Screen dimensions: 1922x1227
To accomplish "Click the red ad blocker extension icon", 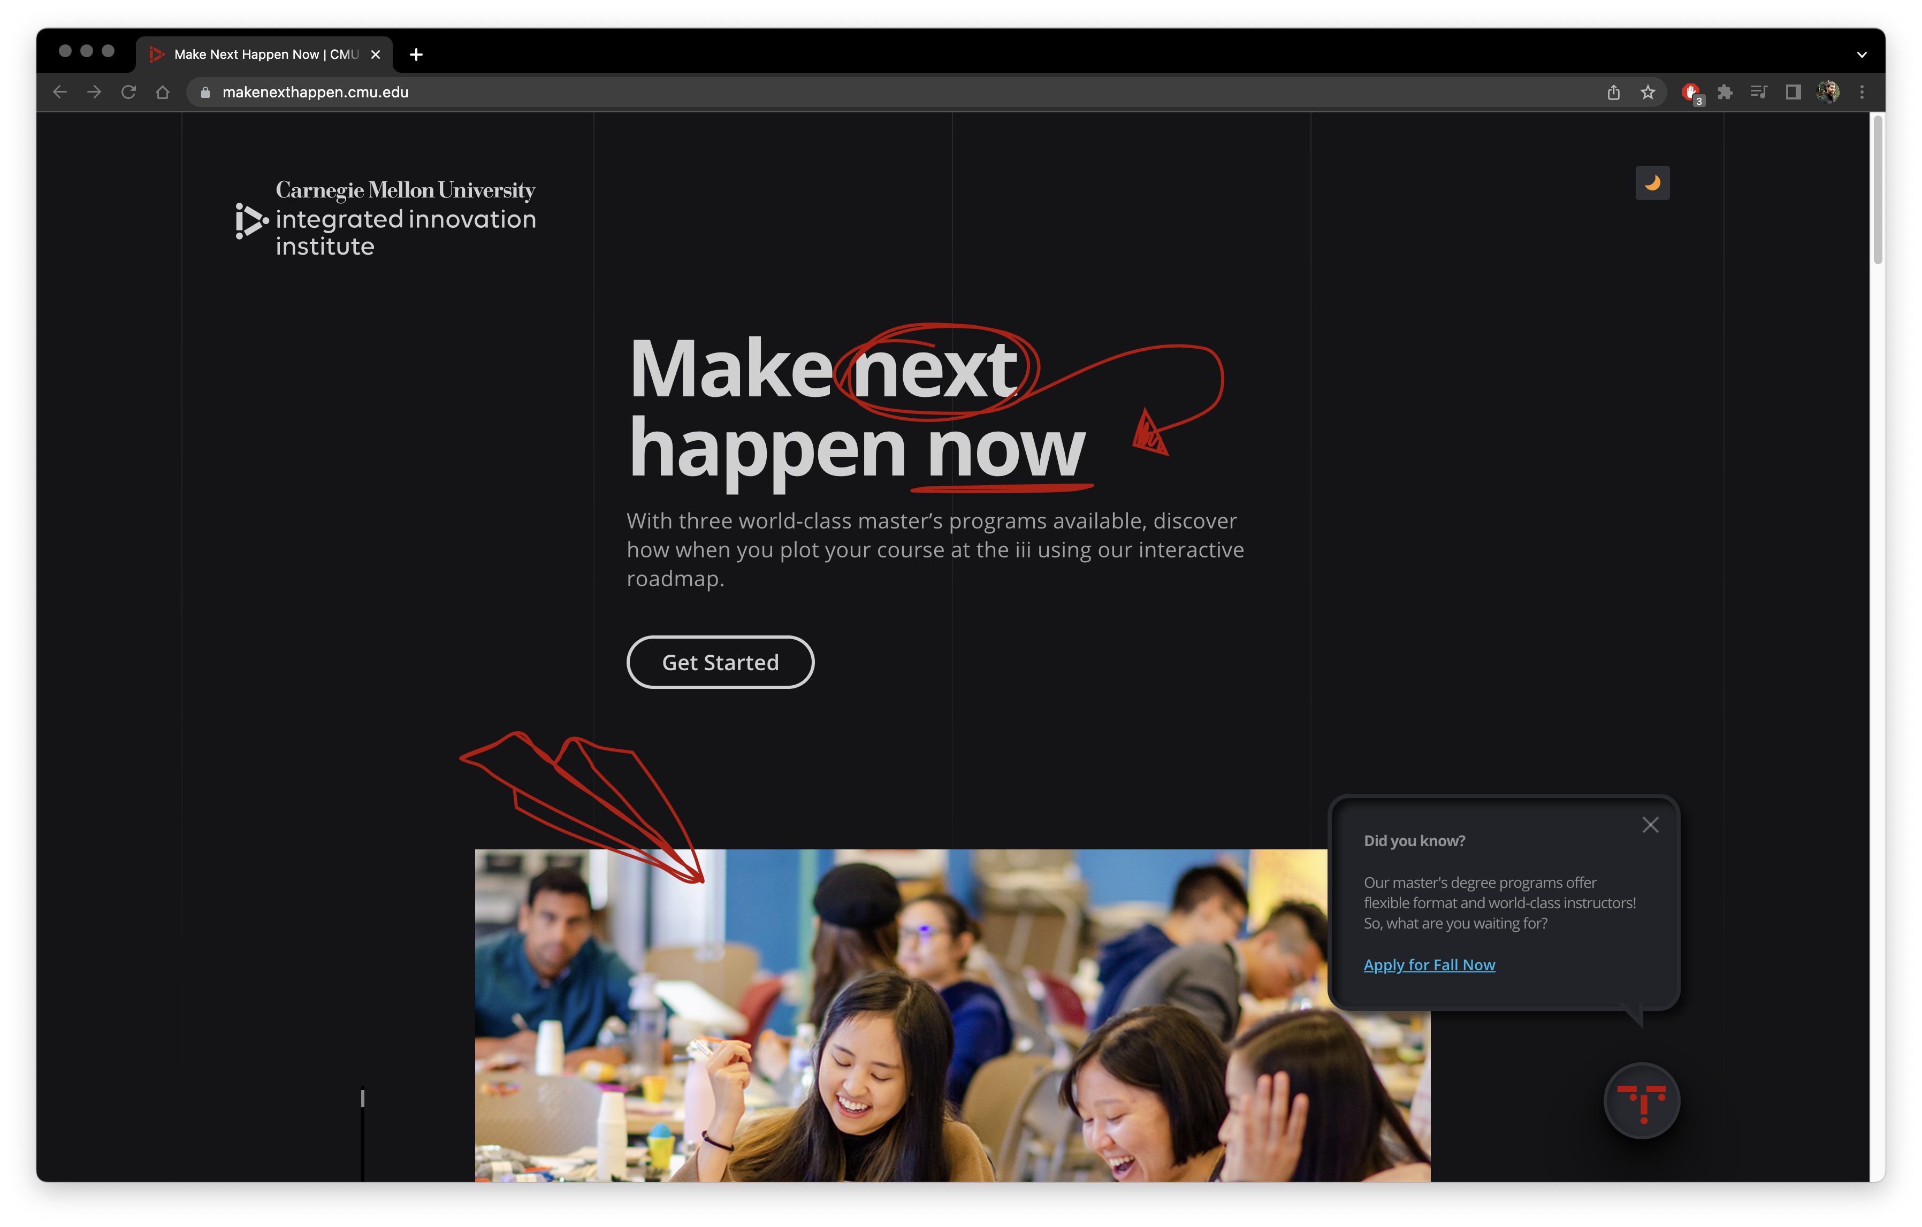I will coord(1690,93).
